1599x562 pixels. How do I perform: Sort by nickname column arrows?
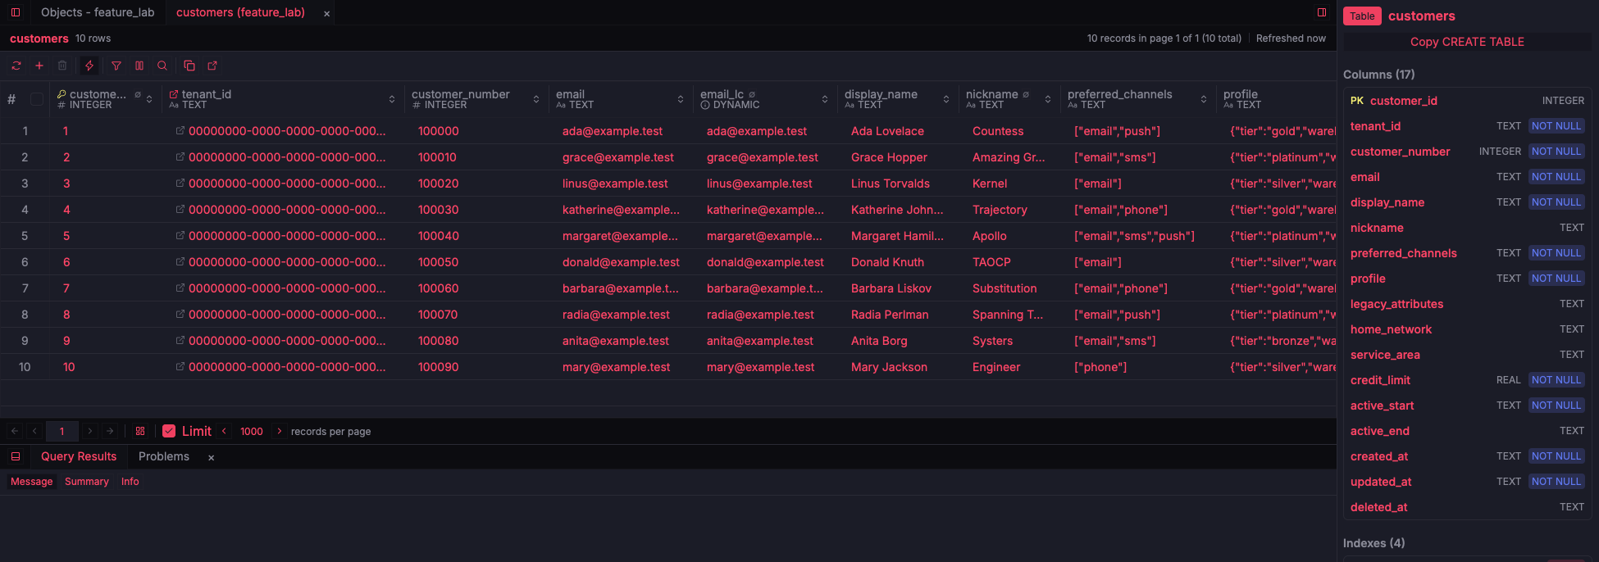tap(1048, 99)
